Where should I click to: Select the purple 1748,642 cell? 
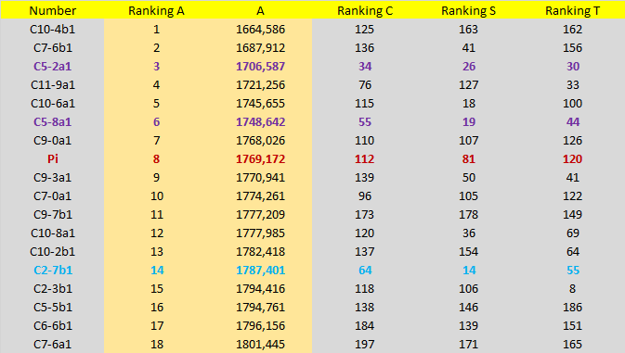pos(260,122)
